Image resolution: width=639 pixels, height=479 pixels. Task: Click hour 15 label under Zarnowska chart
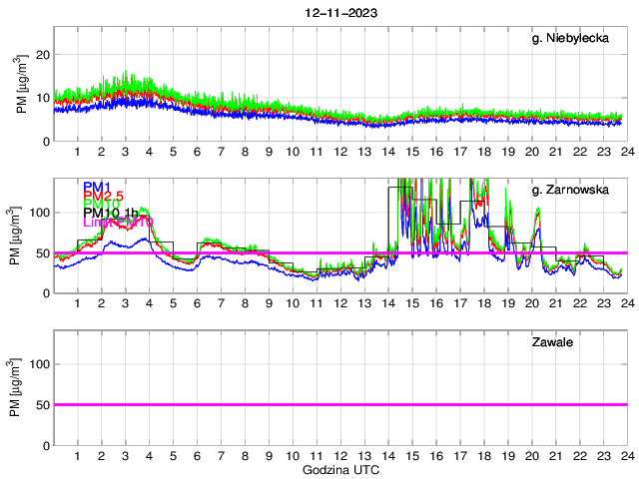click(412, 303)
